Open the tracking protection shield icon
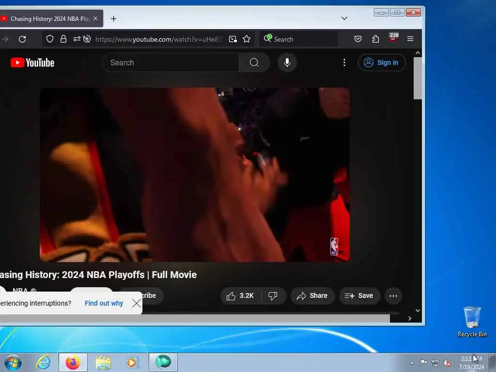 (x=50, y=39)
